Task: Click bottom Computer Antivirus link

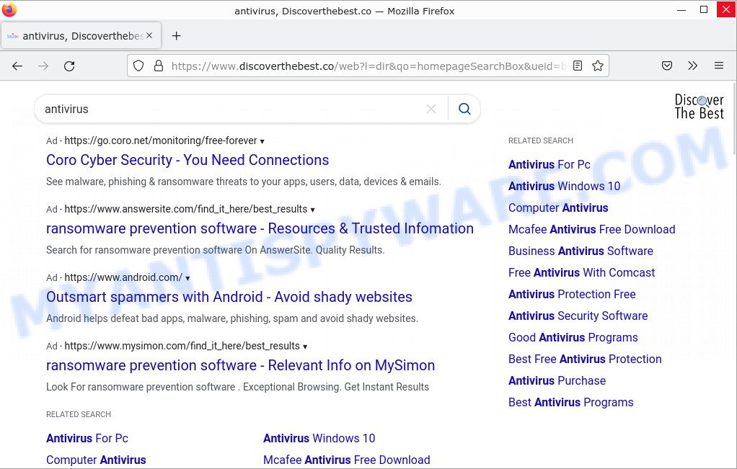Action: coord(96,460)
